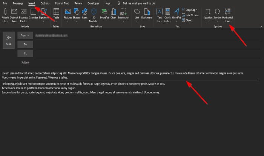
Task: Click the Attach File icon
Action: click(x=5, y=13)
